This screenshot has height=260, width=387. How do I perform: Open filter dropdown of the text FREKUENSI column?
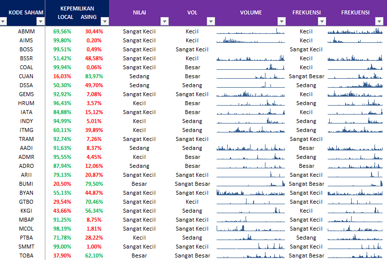tap(322, 21)
